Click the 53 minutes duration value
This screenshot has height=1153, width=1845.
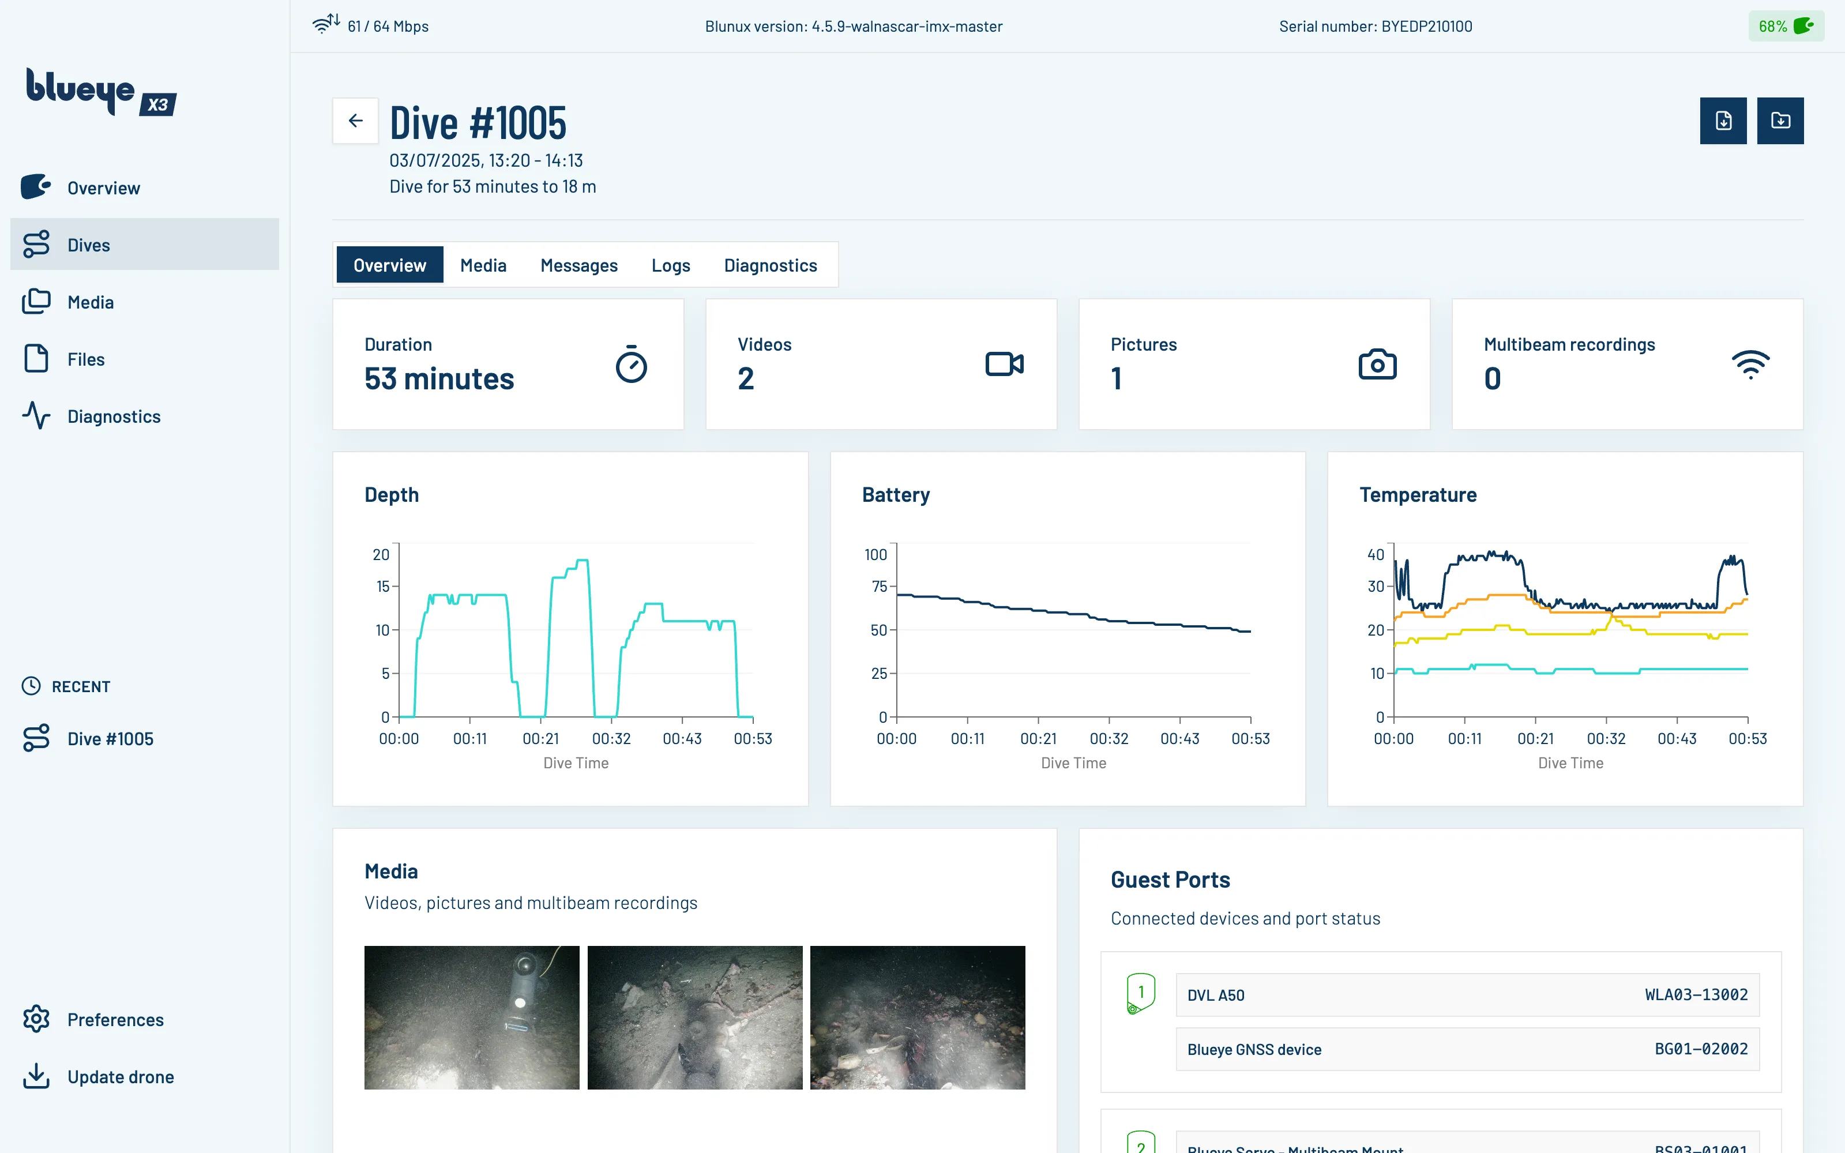coord(439,378)
